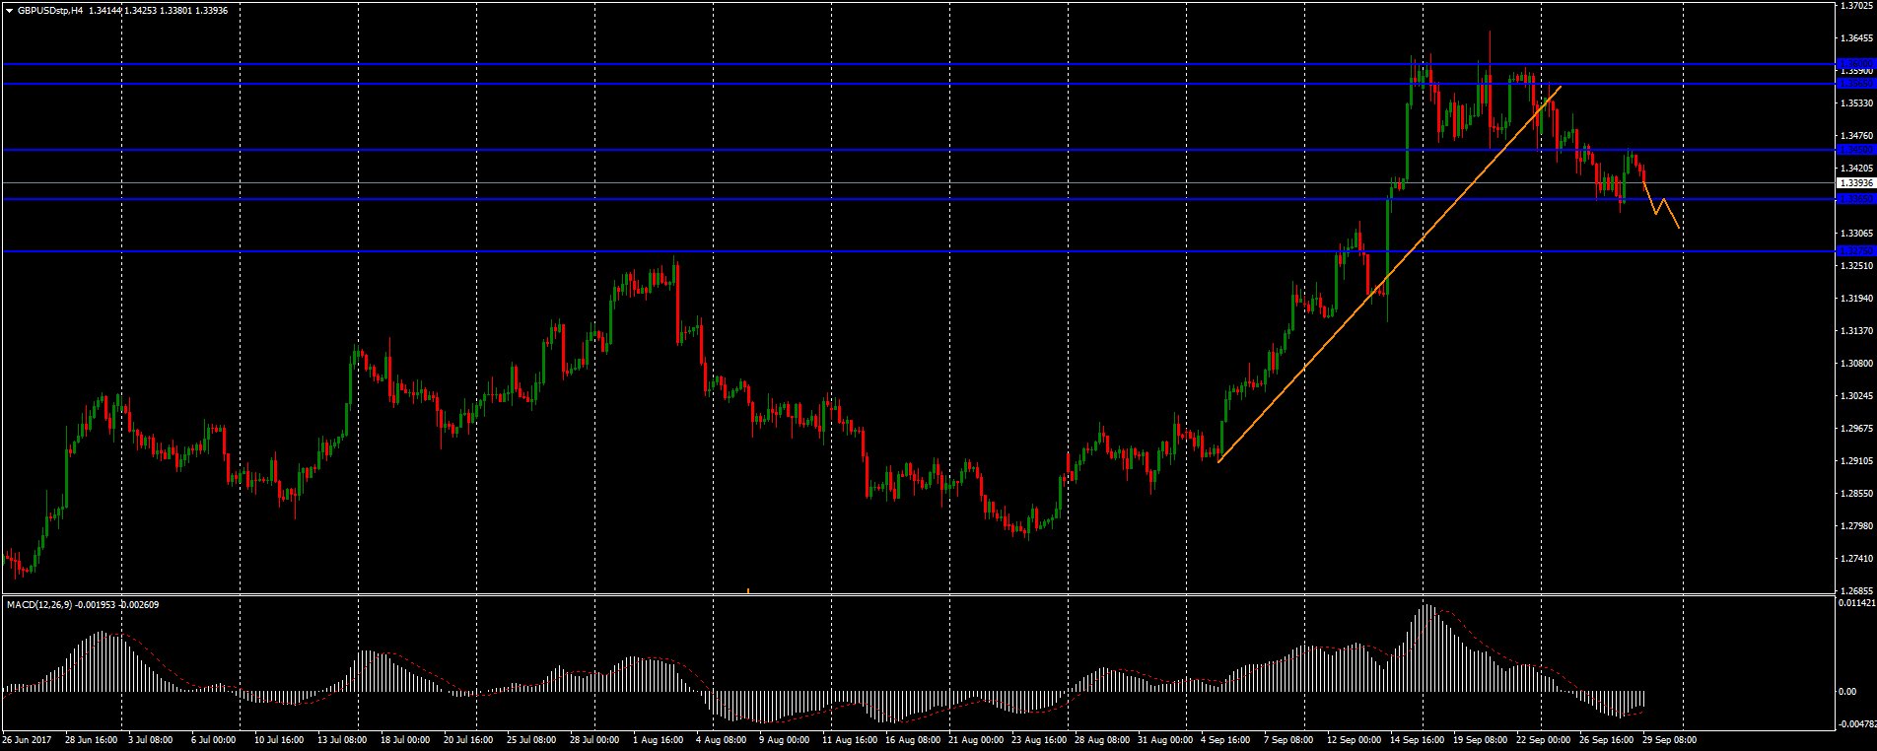
Task: Click the 3 Jul 08:00 time label
Action: tap(151, 739)
